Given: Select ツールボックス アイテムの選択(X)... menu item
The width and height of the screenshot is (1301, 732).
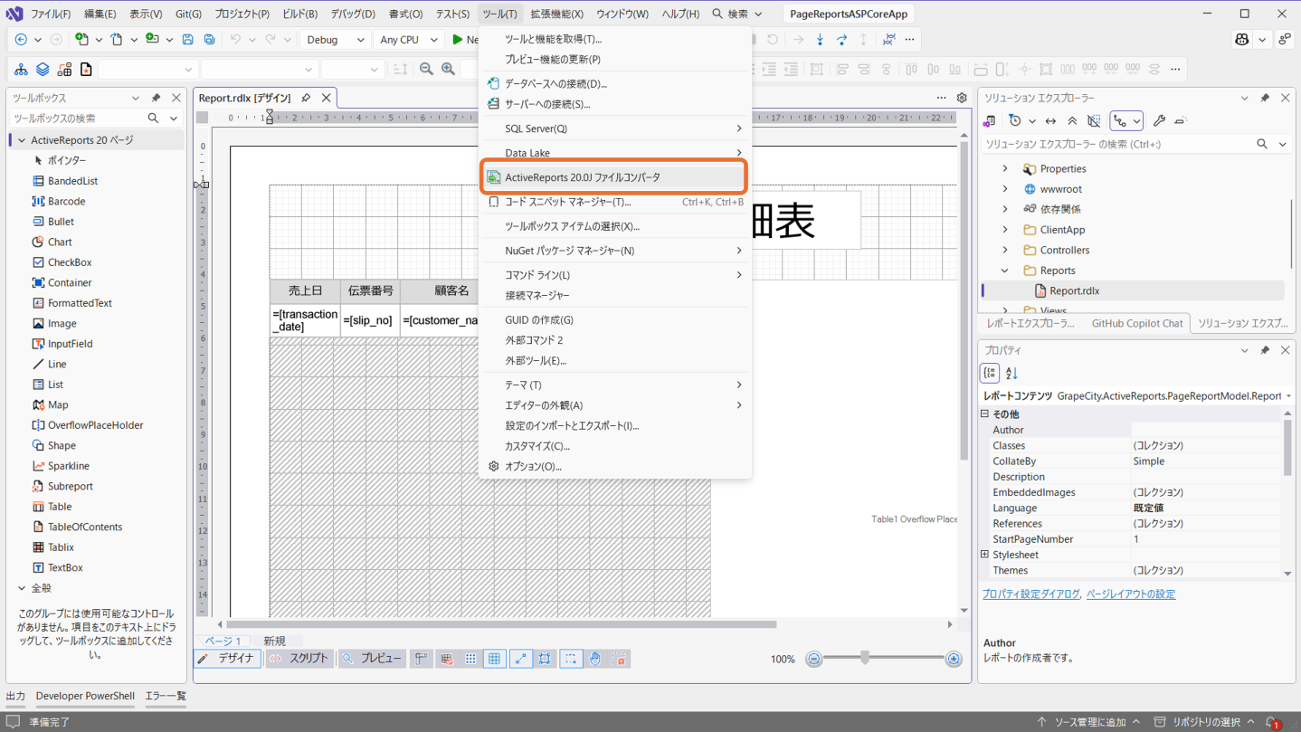Looking at the screenshot, I should coord(615,226).
